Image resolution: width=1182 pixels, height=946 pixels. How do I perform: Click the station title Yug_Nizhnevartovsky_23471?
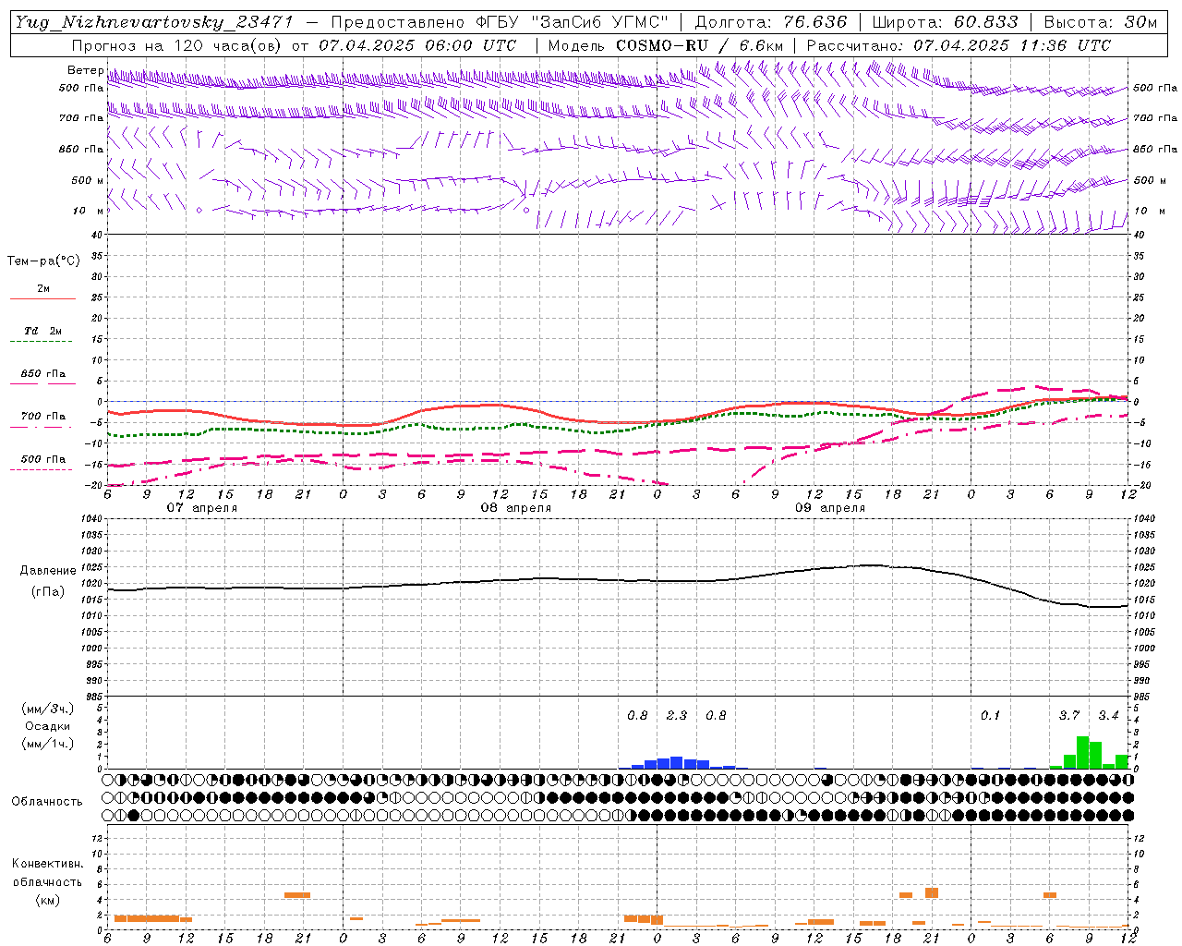point(153,22)
